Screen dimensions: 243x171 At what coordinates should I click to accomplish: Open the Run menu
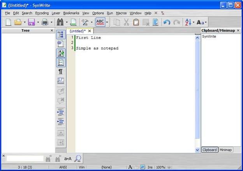(x=110, y=13)
